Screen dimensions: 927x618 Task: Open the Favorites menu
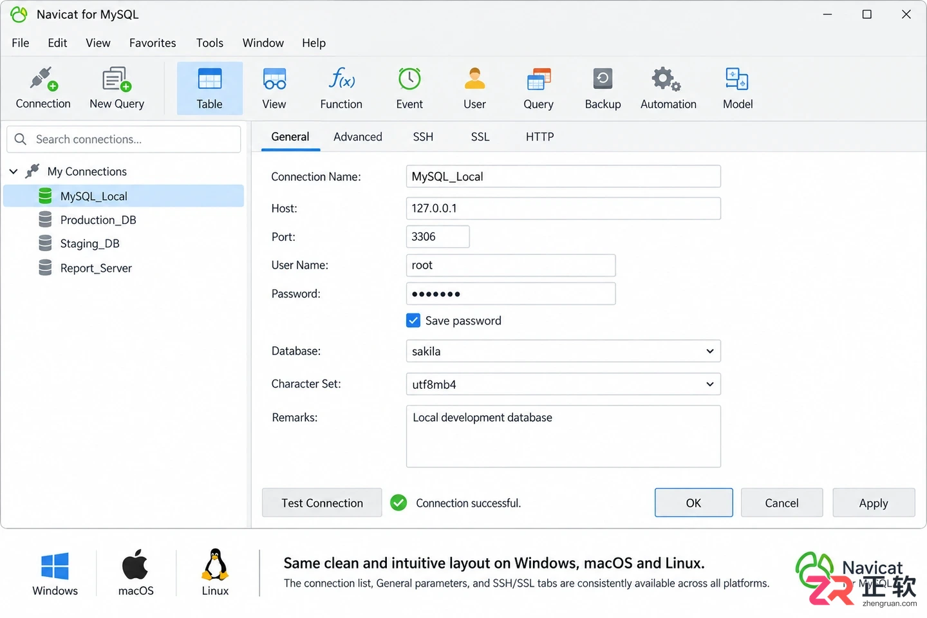153,43
